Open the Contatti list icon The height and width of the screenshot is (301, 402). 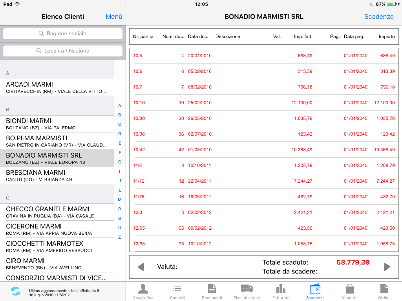pos(177,289)
